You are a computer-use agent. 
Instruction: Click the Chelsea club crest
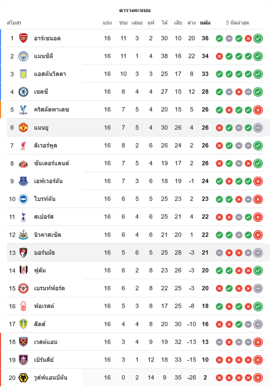coord(23,92)
